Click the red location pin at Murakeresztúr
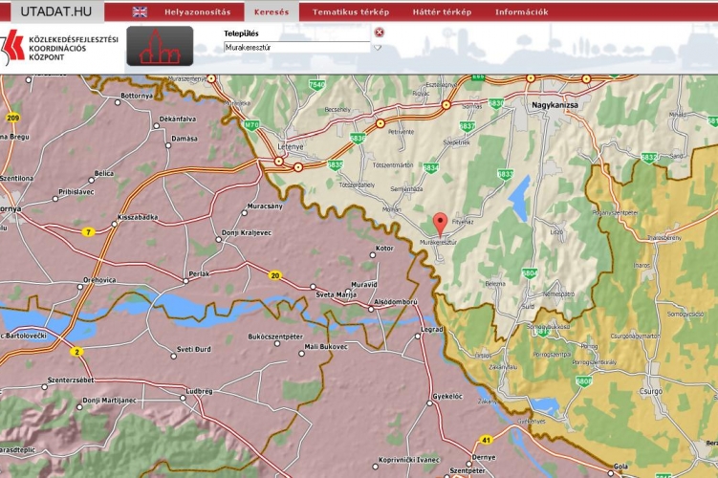718x478 pixels. 440,224
